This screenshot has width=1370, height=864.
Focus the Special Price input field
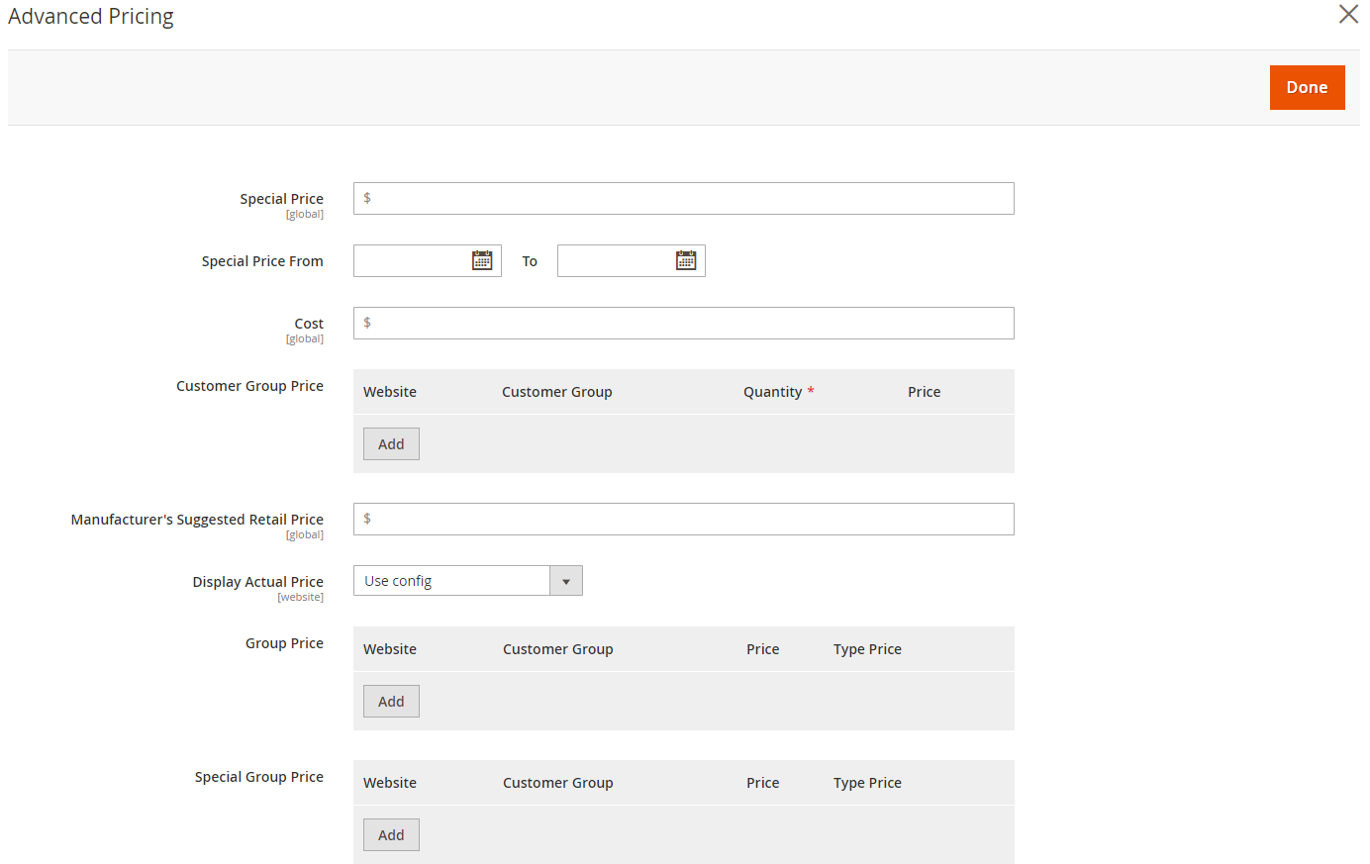tap(683, 198)
